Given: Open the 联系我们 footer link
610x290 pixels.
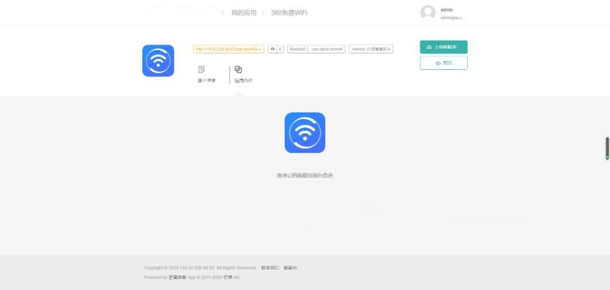Looking at the screenshot, I should 270,268.
